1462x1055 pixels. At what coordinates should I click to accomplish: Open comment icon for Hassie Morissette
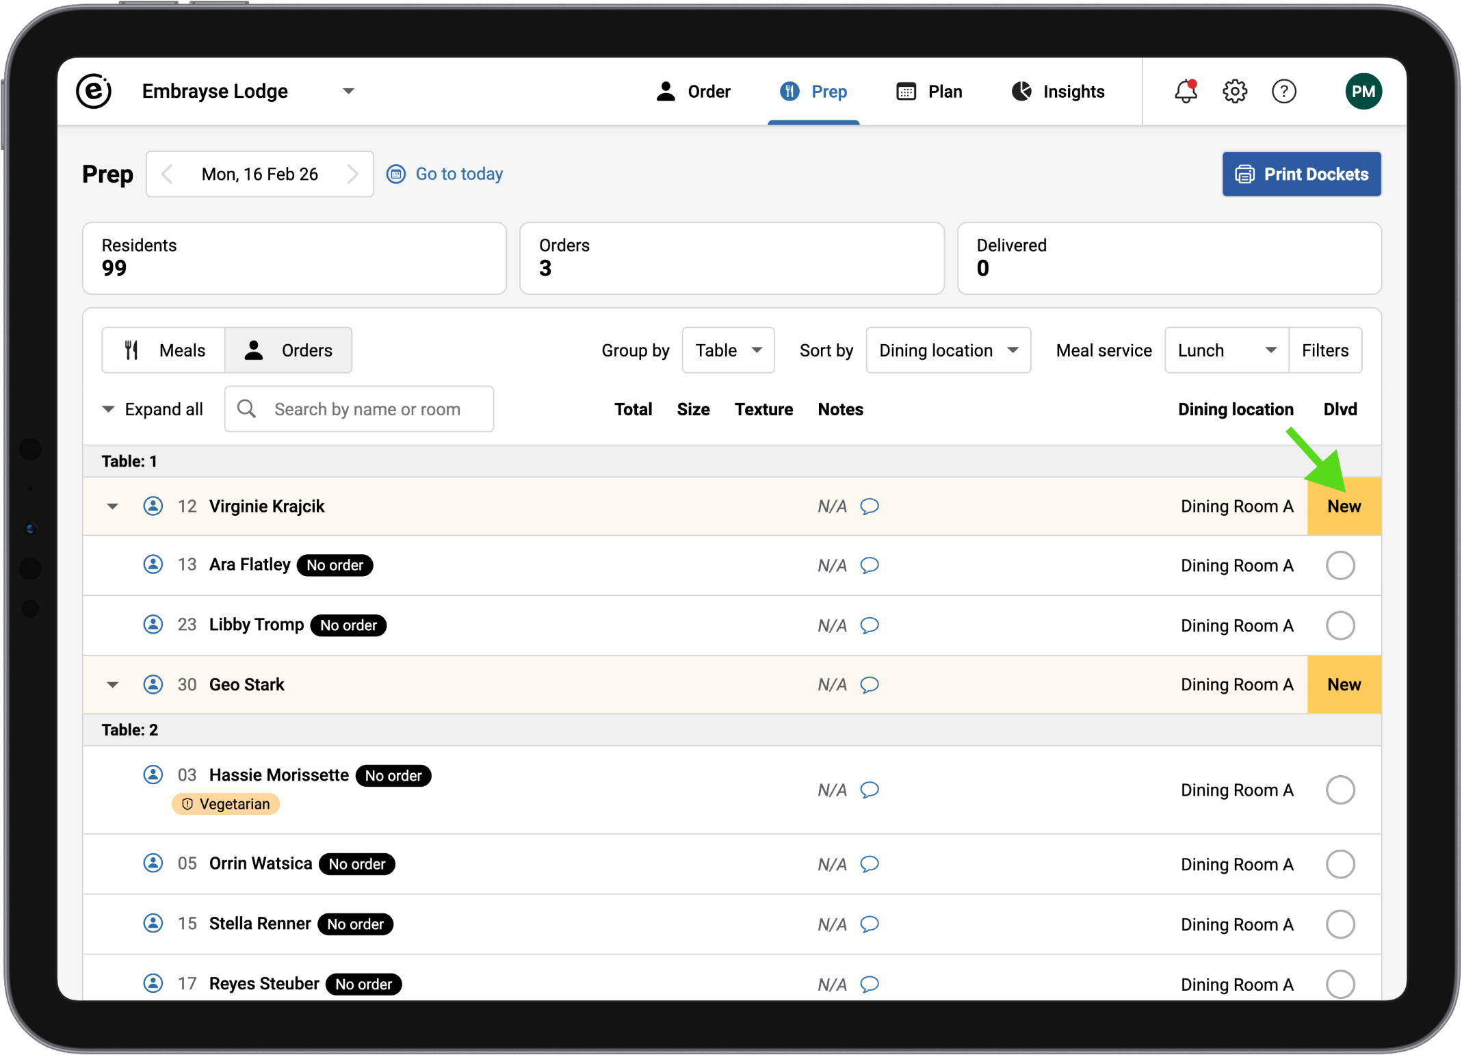click(x=870, y=790)
